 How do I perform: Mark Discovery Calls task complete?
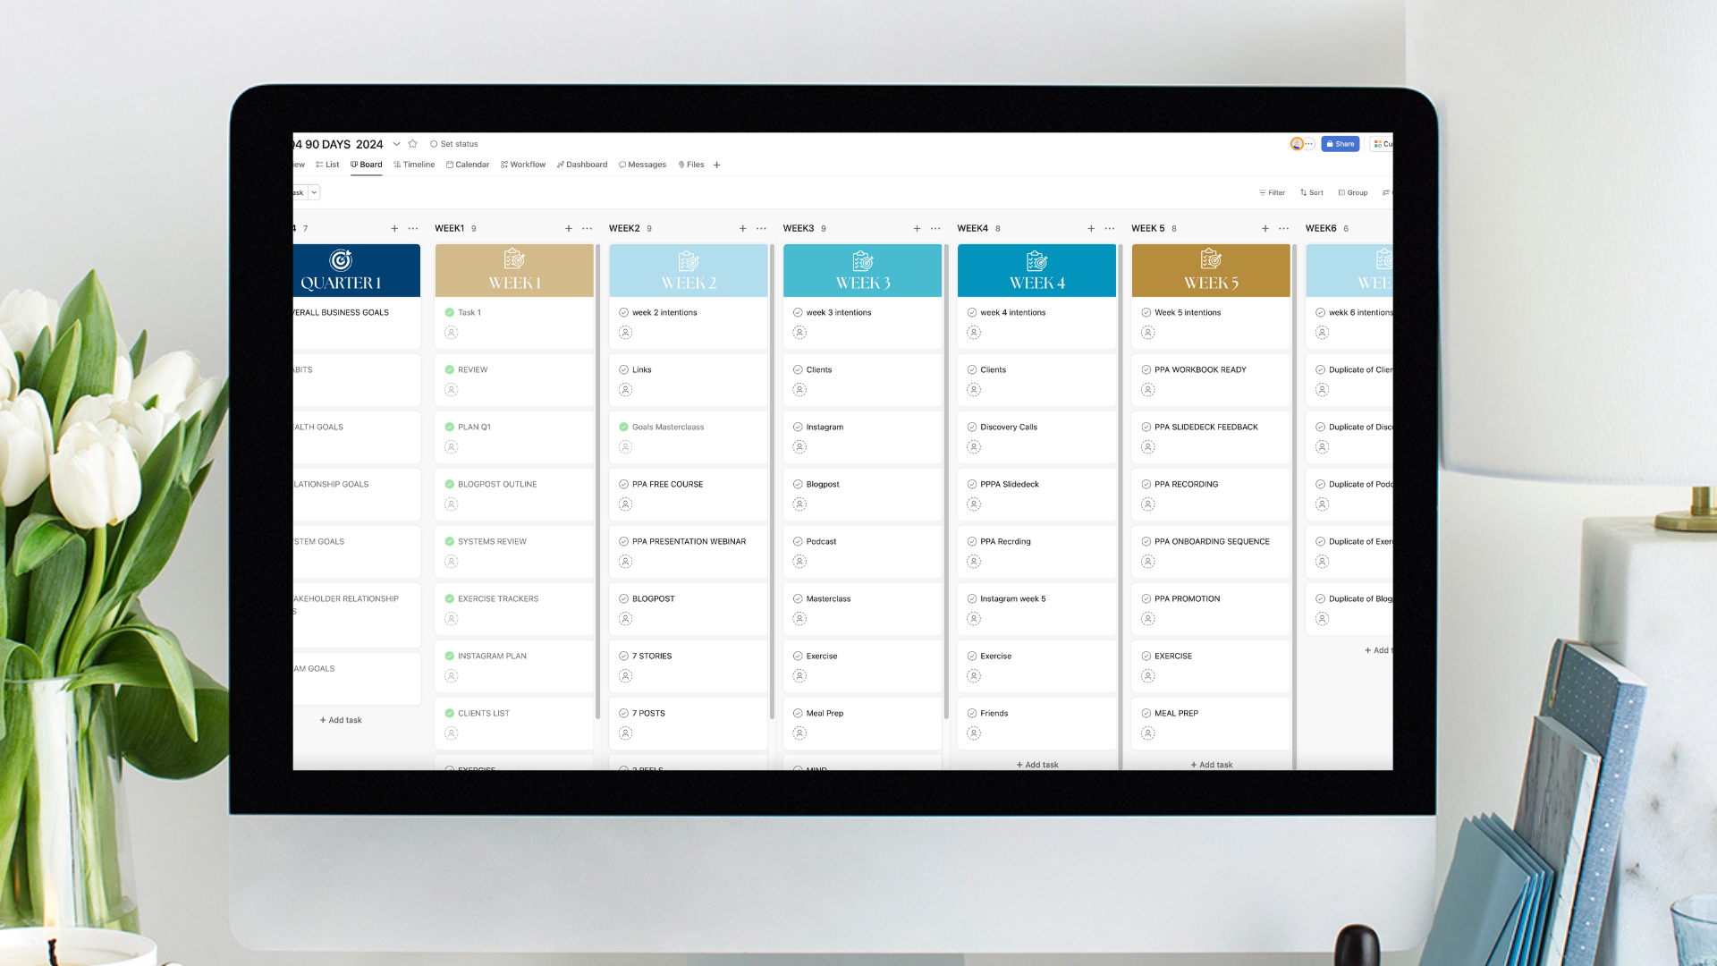click(x=972, y=428)
